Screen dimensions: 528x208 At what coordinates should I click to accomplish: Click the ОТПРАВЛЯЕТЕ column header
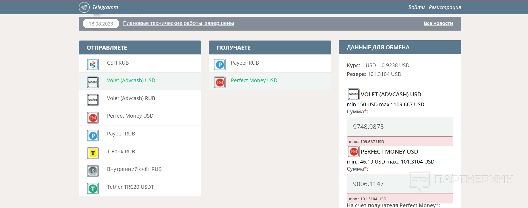(140, 48)
